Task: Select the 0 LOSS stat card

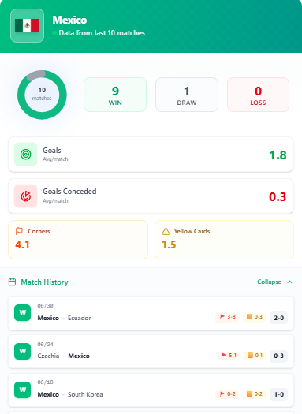Action: pos(258,95)
